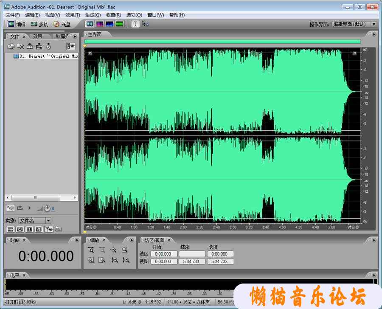Image resolution: width=382 pixels, height=309 pixels.
Task: Open the 时间 panel options menu arrow
Action: click(x=77, y=240)
